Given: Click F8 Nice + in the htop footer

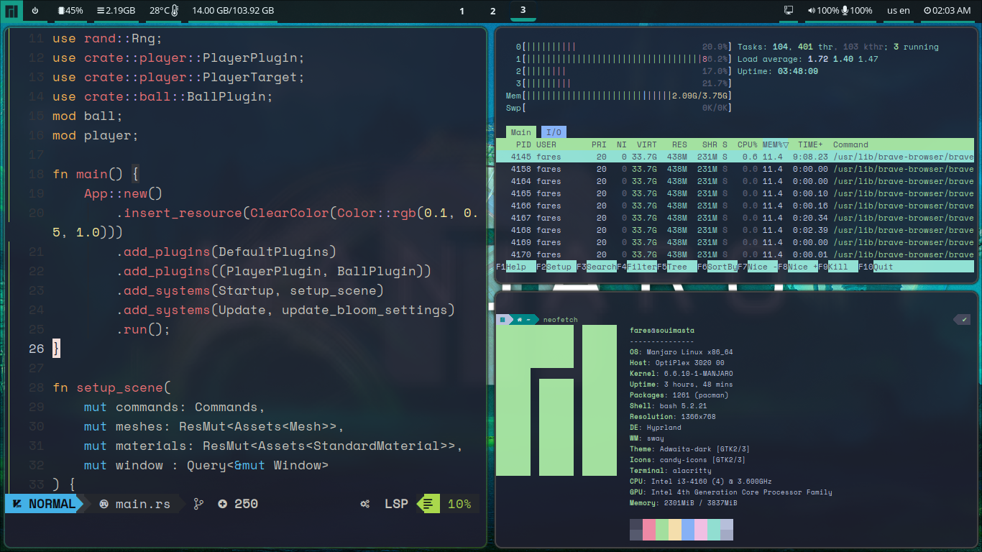Looking at the screenshot, I should (797, 267).
